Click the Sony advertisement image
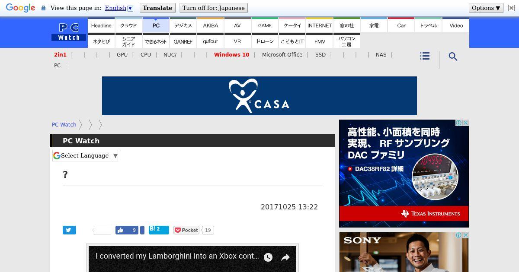Screen dimensions: 519x272 click(x=404, y=252)
